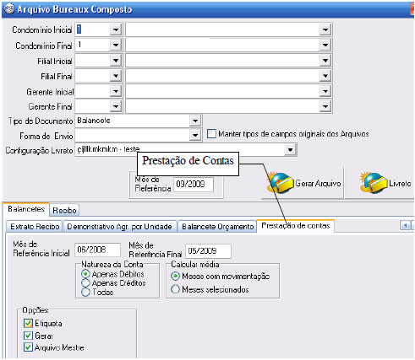Uncheck the Arquivo Mestre option

[x=28, y=347]
